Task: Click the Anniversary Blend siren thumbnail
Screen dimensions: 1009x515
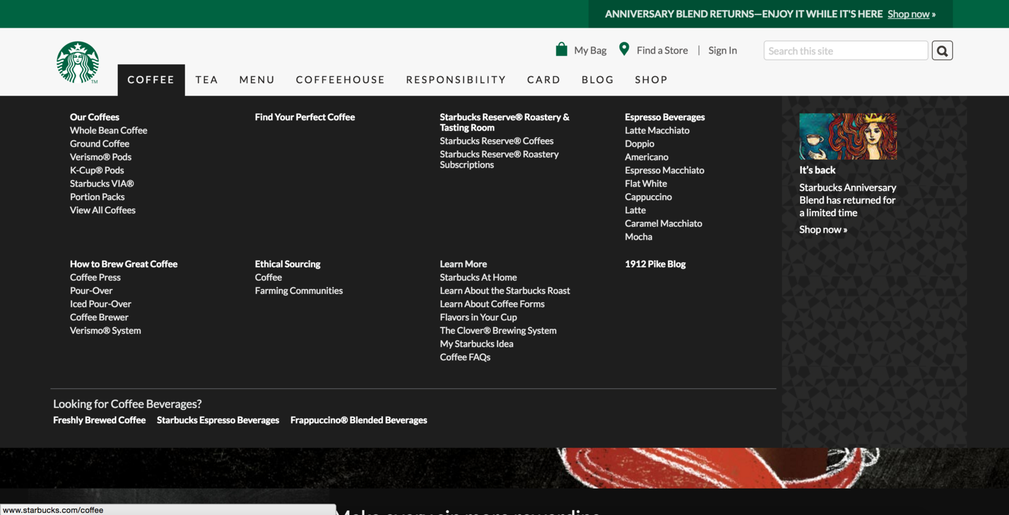Action: click(x=848, y=136)
